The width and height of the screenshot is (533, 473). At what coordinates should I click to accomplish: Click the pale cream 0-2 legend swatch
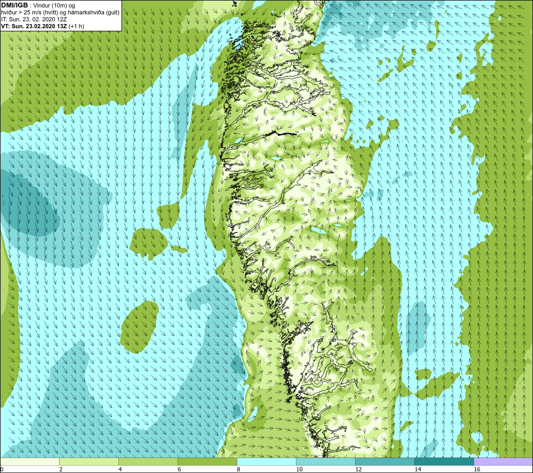pyautogui.click(x=29, y=461)
